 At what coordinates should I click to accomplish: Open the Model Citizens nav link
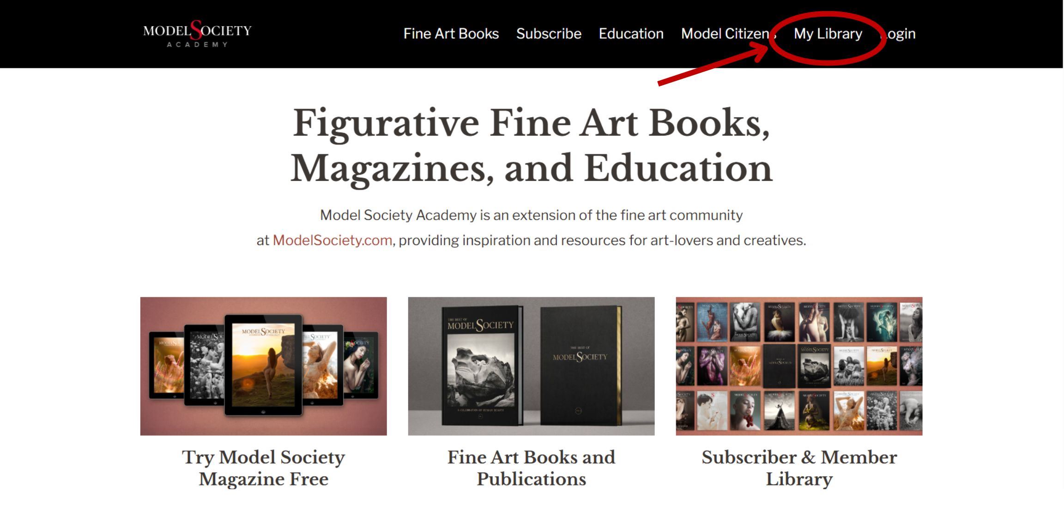728,34
